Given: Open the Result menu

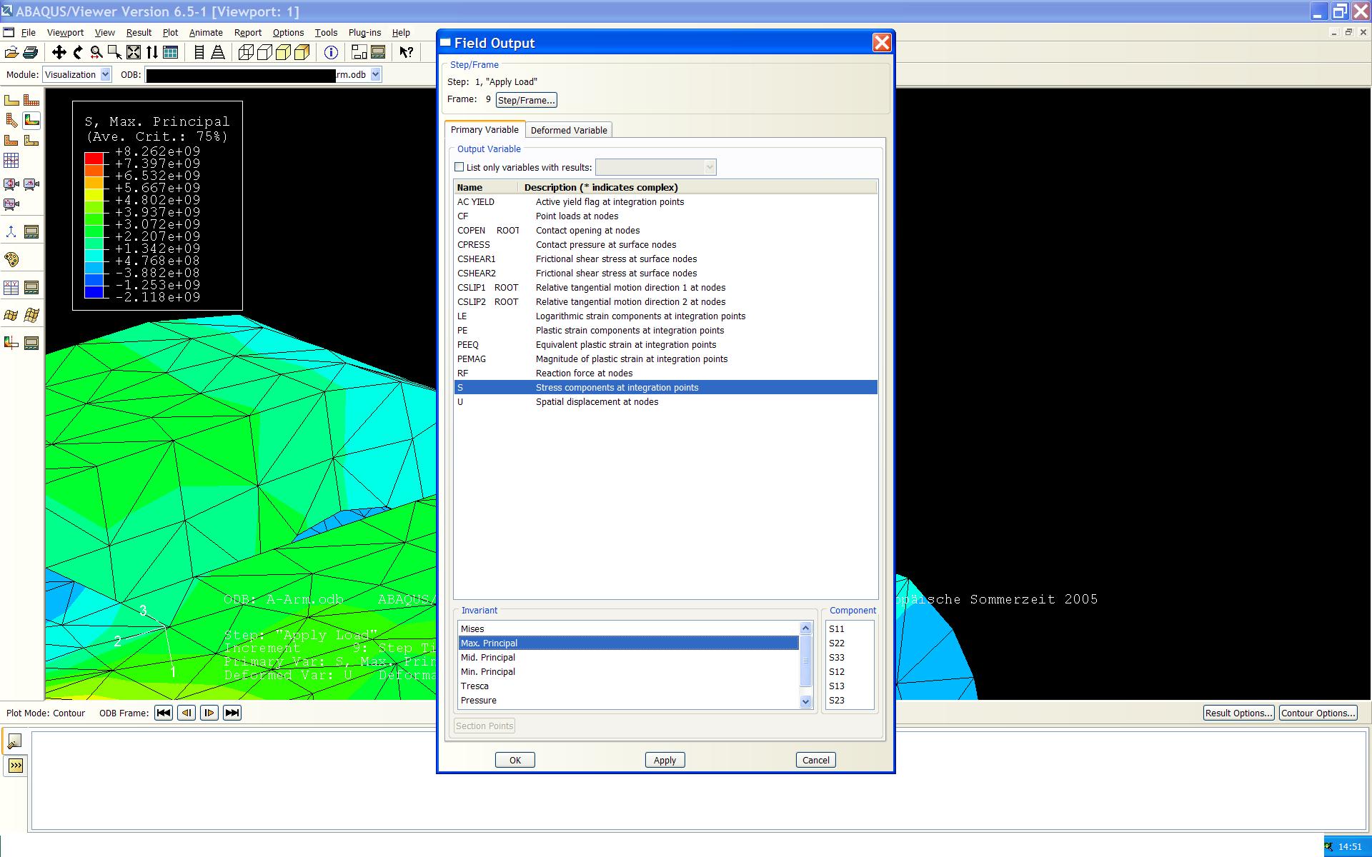Looking at the screenshot, I should tap(139, 33).
